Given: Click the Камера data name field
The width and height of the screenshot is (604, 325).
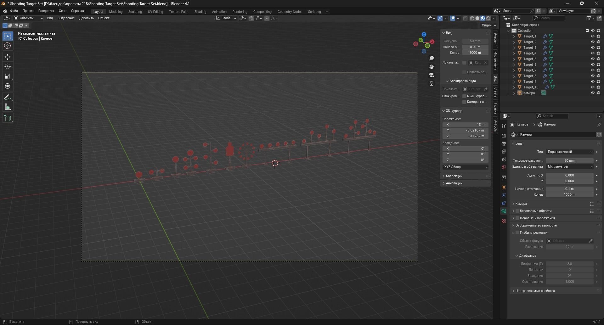Looking at the screenshot, I should (557, 135).
